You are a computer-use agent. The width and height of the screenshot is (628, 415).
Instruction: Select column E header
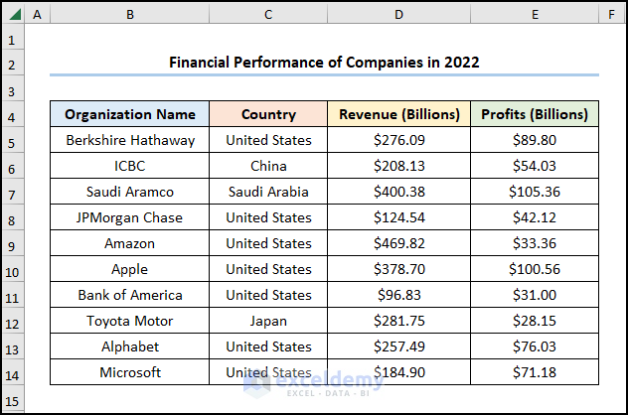pos(535,15)
